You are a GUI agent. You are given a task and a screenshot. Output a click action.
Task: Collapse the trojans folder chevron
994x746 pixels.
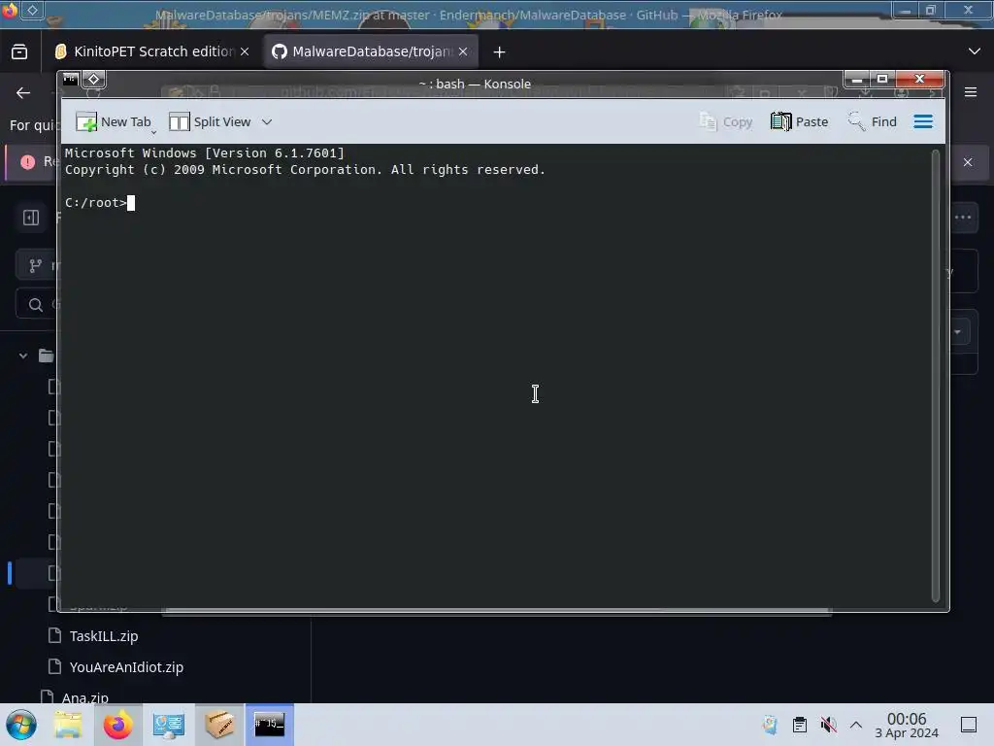click(x=23, y=356)
